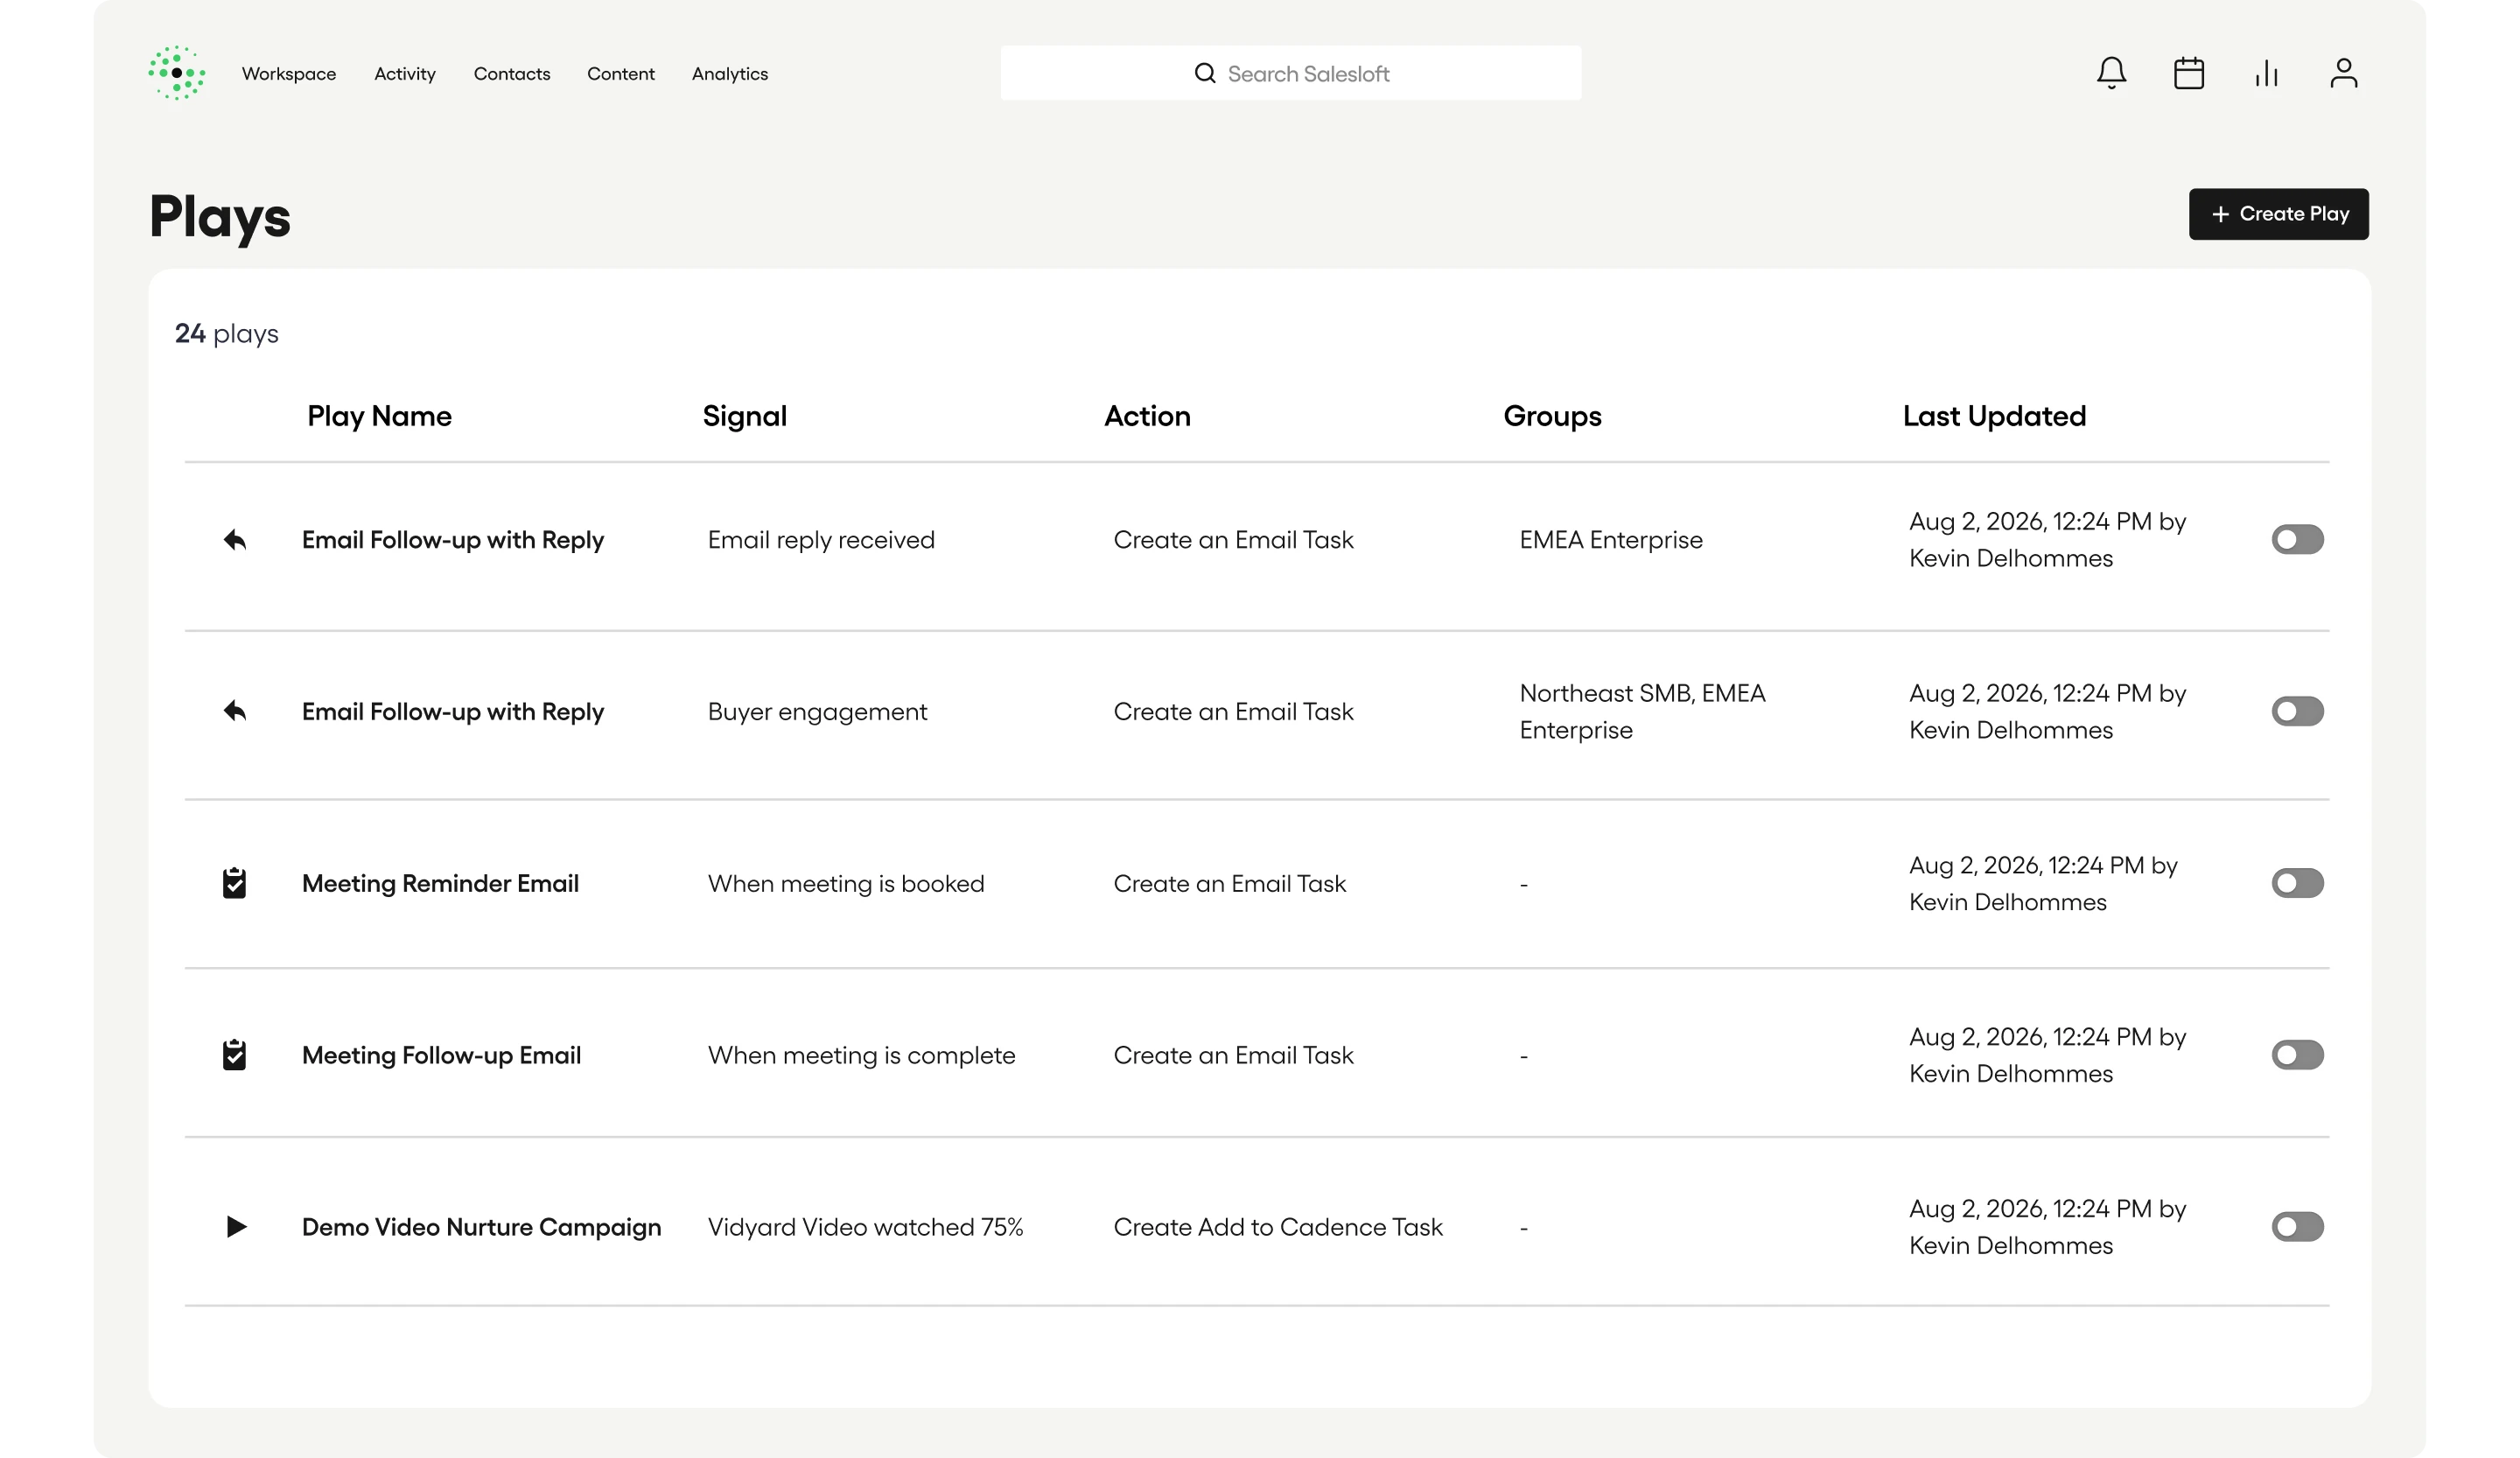Click the "24 plays" count text
The width and height of the screenshot is (2520, 1458).
point(227,333)
